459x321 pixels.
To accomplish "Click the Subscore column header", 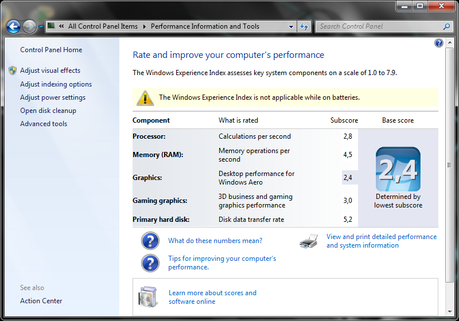I will 344,120.
